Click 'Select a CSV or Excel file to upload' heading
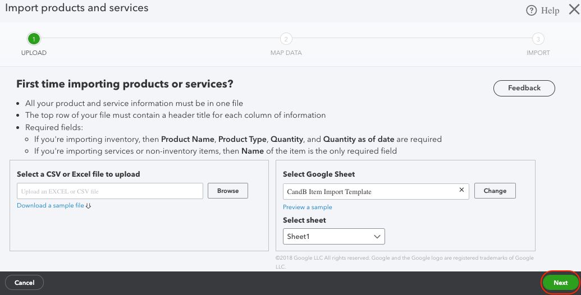 (x=78, y=174)
